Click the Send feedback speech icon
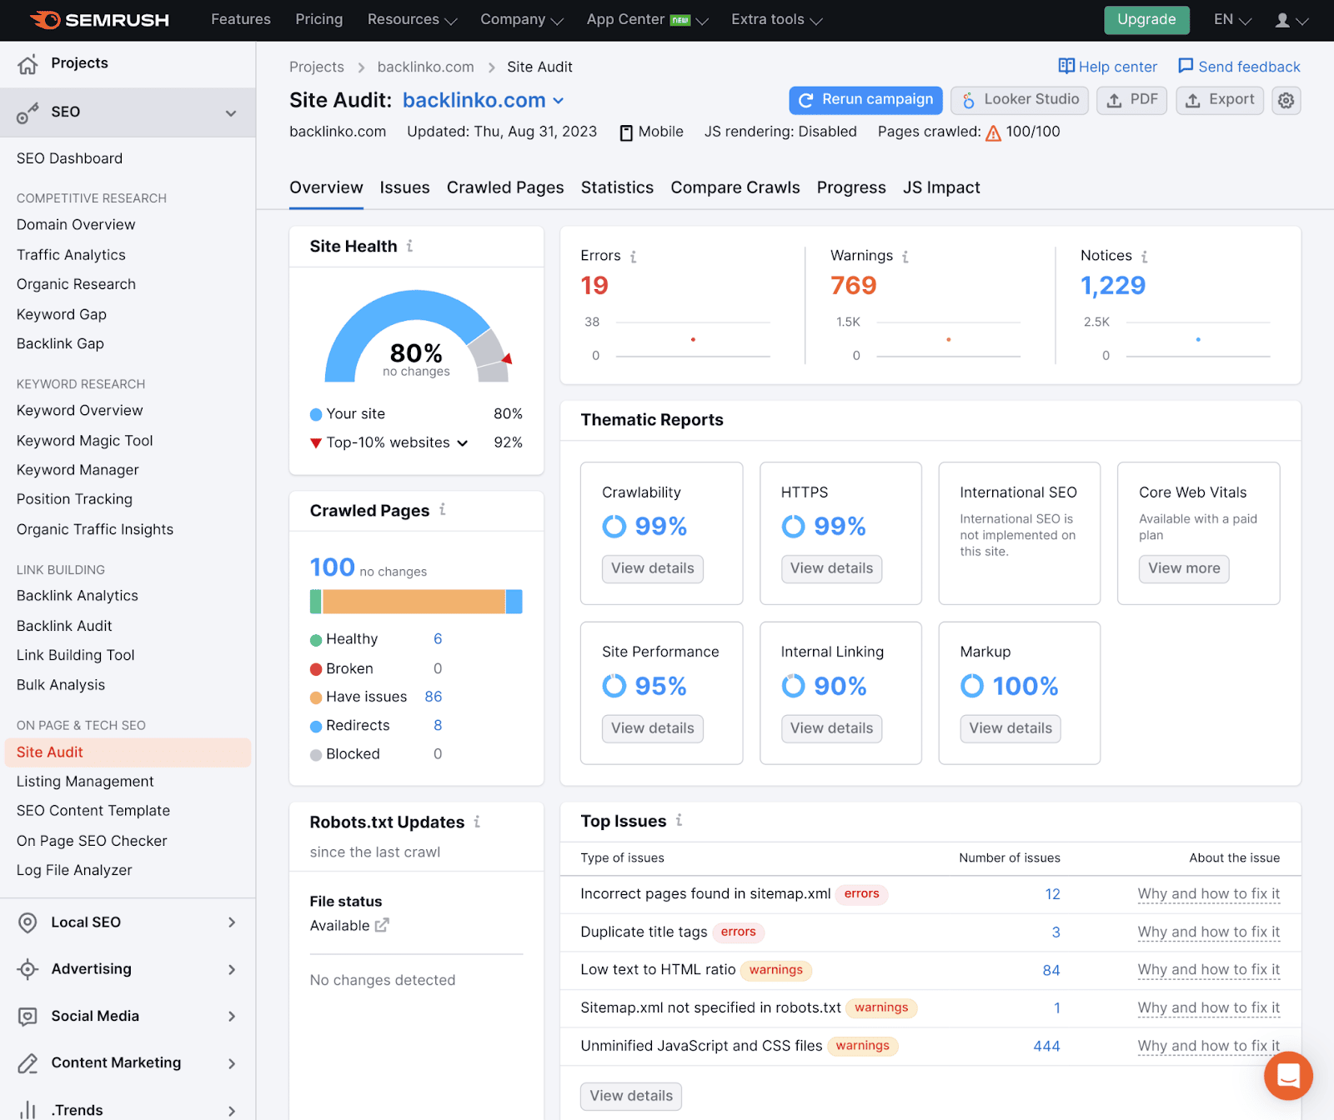Viewport: 1334px width, 1120px height. pos(1186,66)
